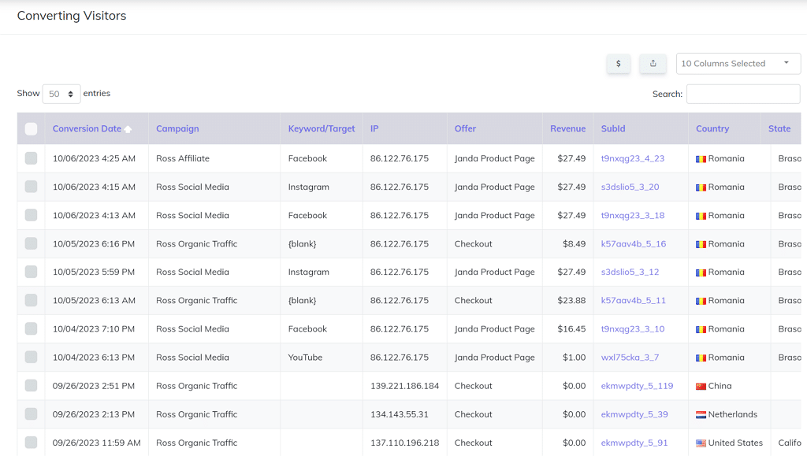This screenshot has height=456, width=807.
Task: Sort table by Revenue column header
Action: tap(567, 128)
